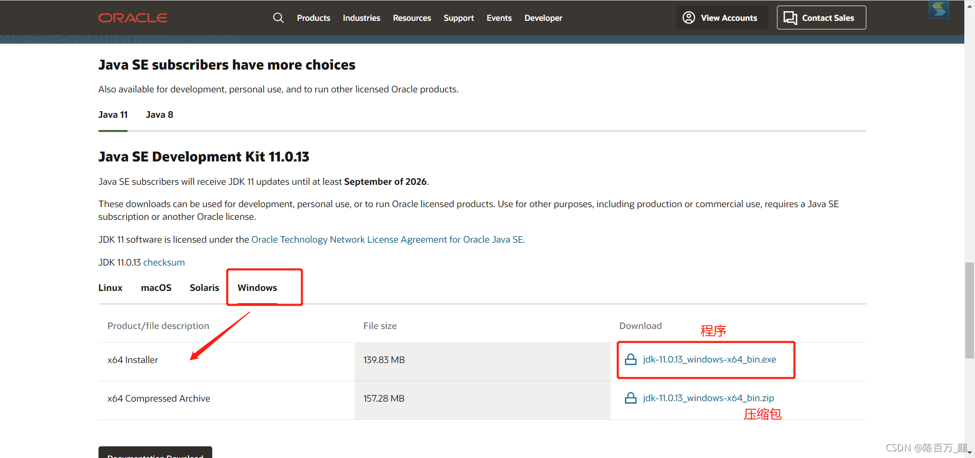This screenshot has width=975, height=458.
Task: Select the macOS platform tab
Action: 156,288
